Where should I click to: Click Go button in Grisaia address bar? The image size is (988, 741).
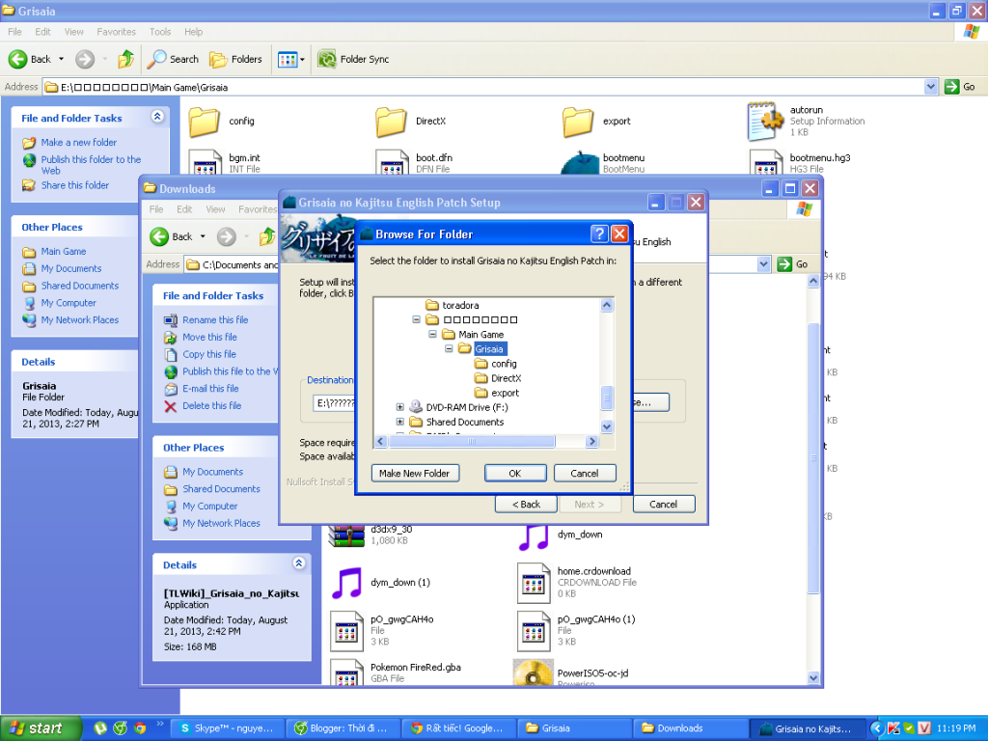click(x=961, y=87)
